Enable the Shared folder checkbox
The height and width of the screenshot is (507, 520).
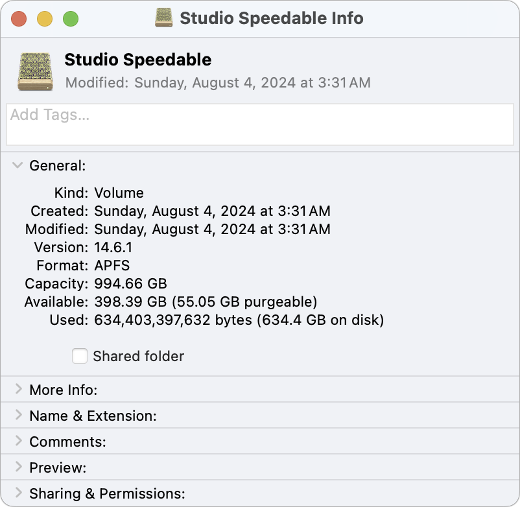pyautogui.click(x=80, y=356)
